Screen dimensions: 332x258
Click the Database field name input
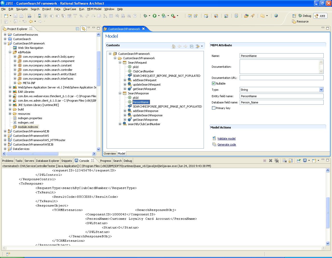coord(282,102)
